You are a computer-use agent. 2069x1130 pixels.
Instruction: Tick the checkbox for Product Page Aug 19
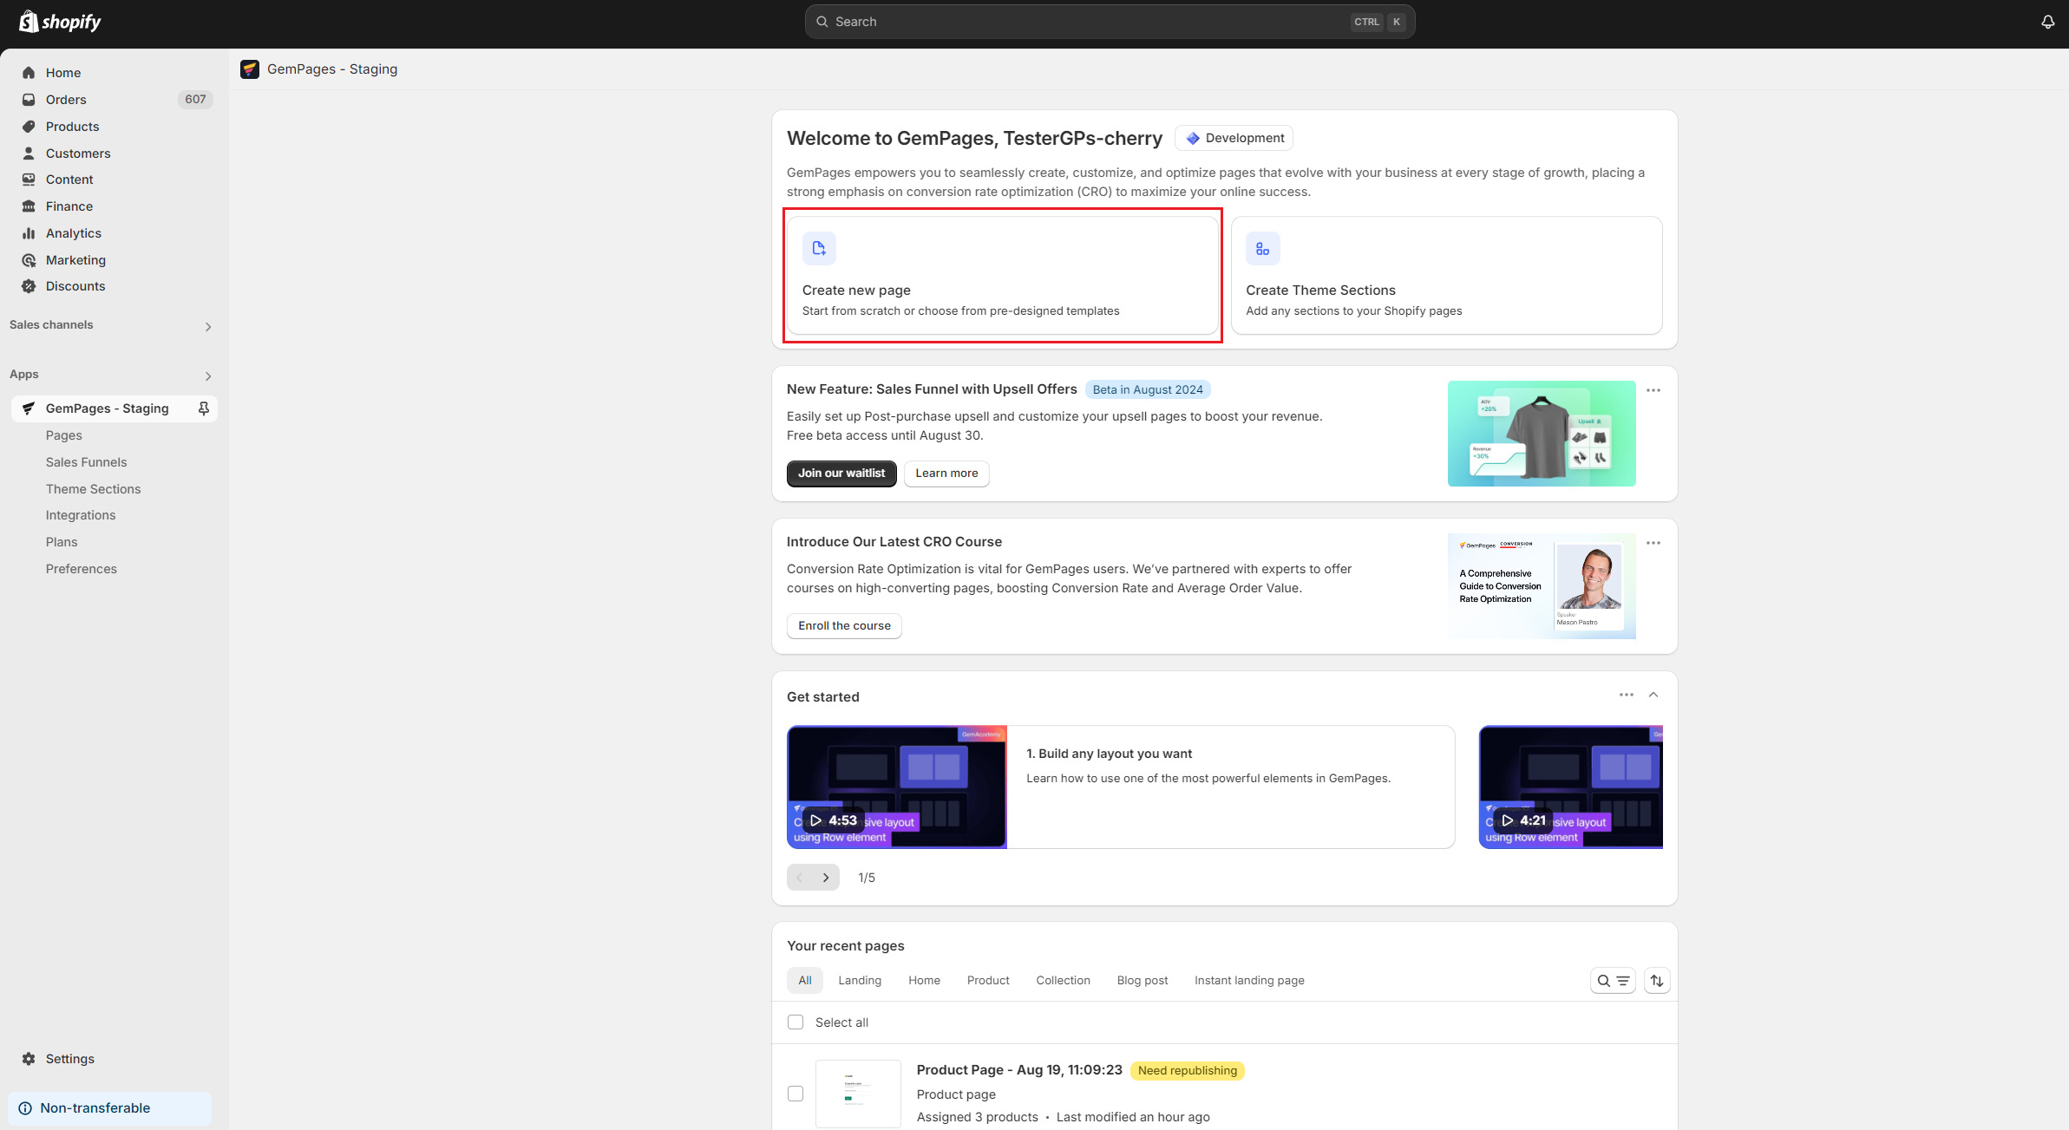[796, 1094]
